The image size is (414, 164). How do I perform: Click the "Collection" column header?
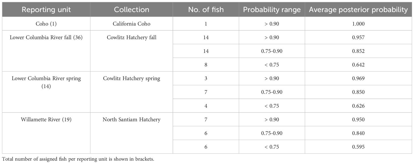point(131,10)
